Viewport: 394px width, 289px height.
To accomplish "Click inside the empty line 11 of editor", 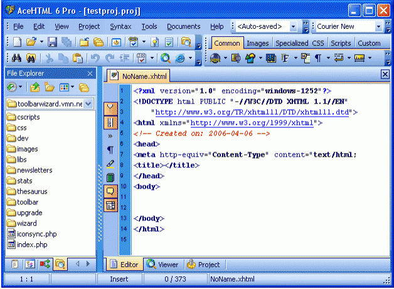I will pos(260,197).
